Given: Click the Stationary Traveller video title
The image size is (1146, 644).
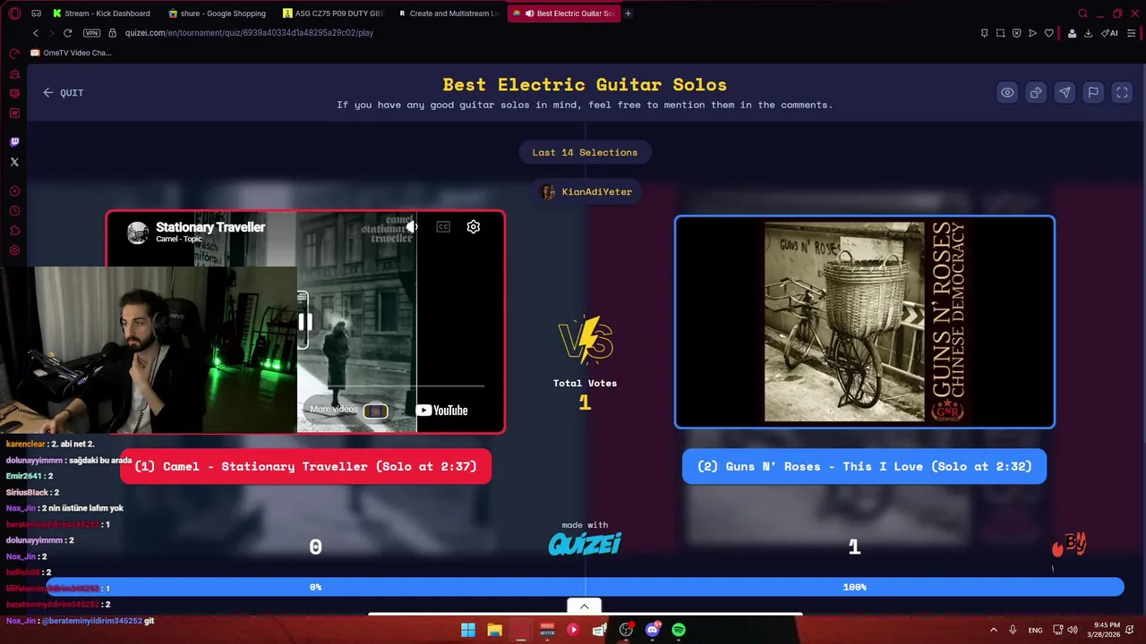Looking at the screenshot, I should pyautogui.click(x=210, y=227).
